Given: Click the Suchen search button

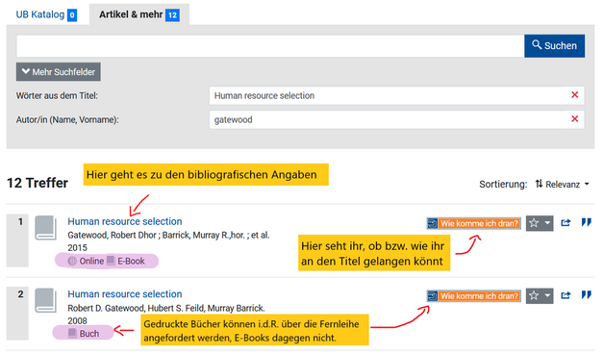Looking at the screenshot, I should tap(554, 46).
